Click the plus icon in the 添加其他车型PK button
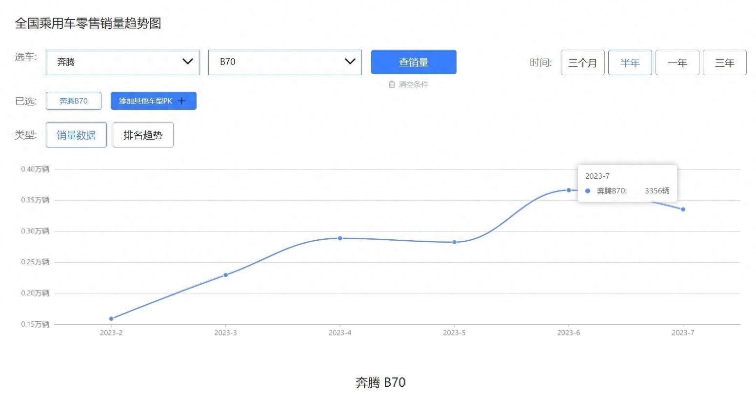756x398 pixels. click(x=182, y=101)
